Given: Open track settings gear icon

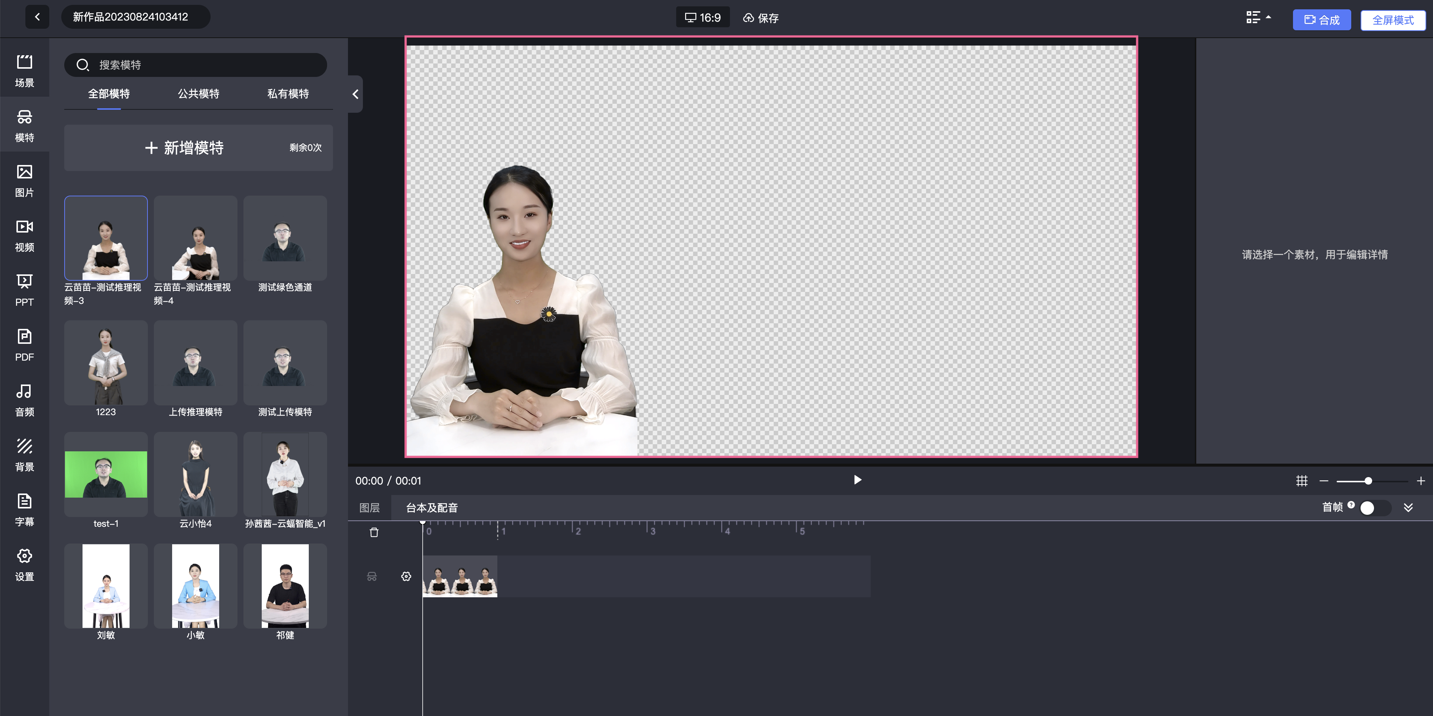Looking at the screenshot, I should coord(406,576).
